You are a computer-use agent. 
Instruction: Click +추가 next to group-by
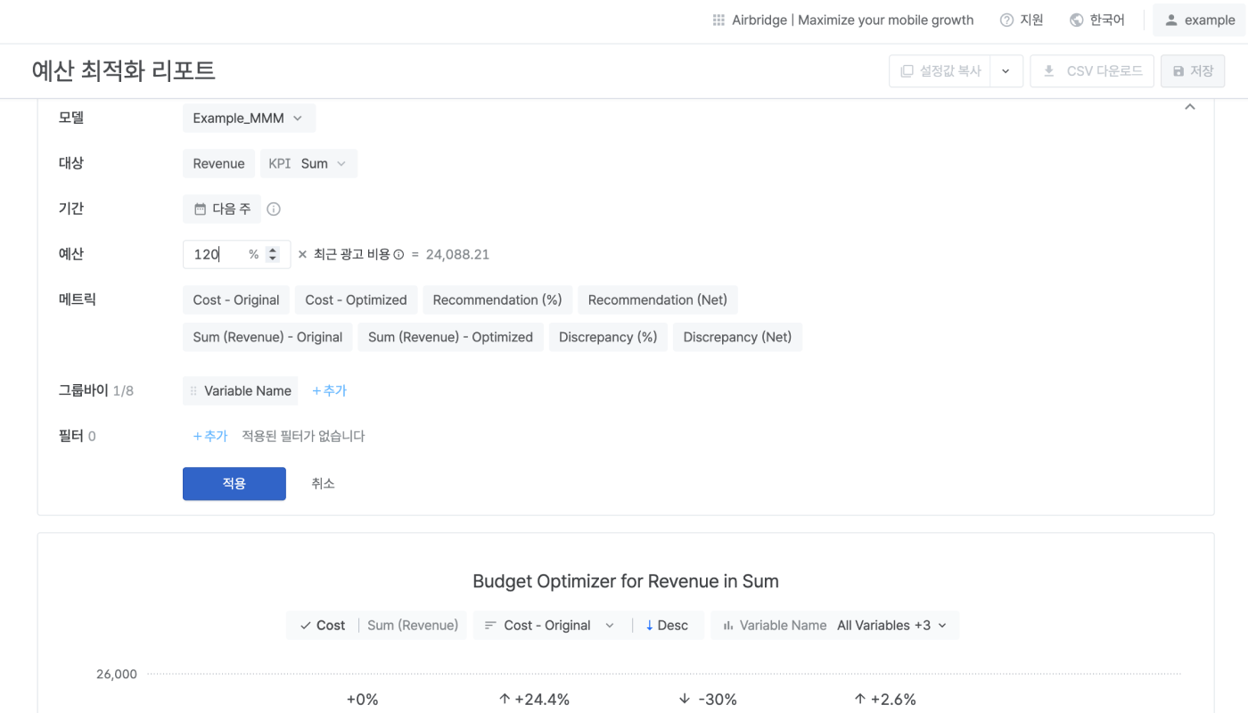(329, 390)
